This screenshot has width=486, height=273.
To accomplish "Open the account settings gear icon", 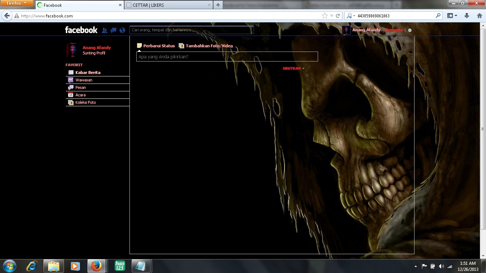I will click(x=410, y=30).
